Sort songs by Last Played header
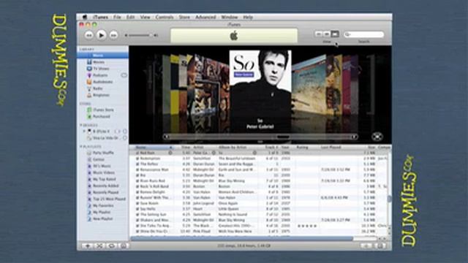468x263 pixels. pos(339,148)
